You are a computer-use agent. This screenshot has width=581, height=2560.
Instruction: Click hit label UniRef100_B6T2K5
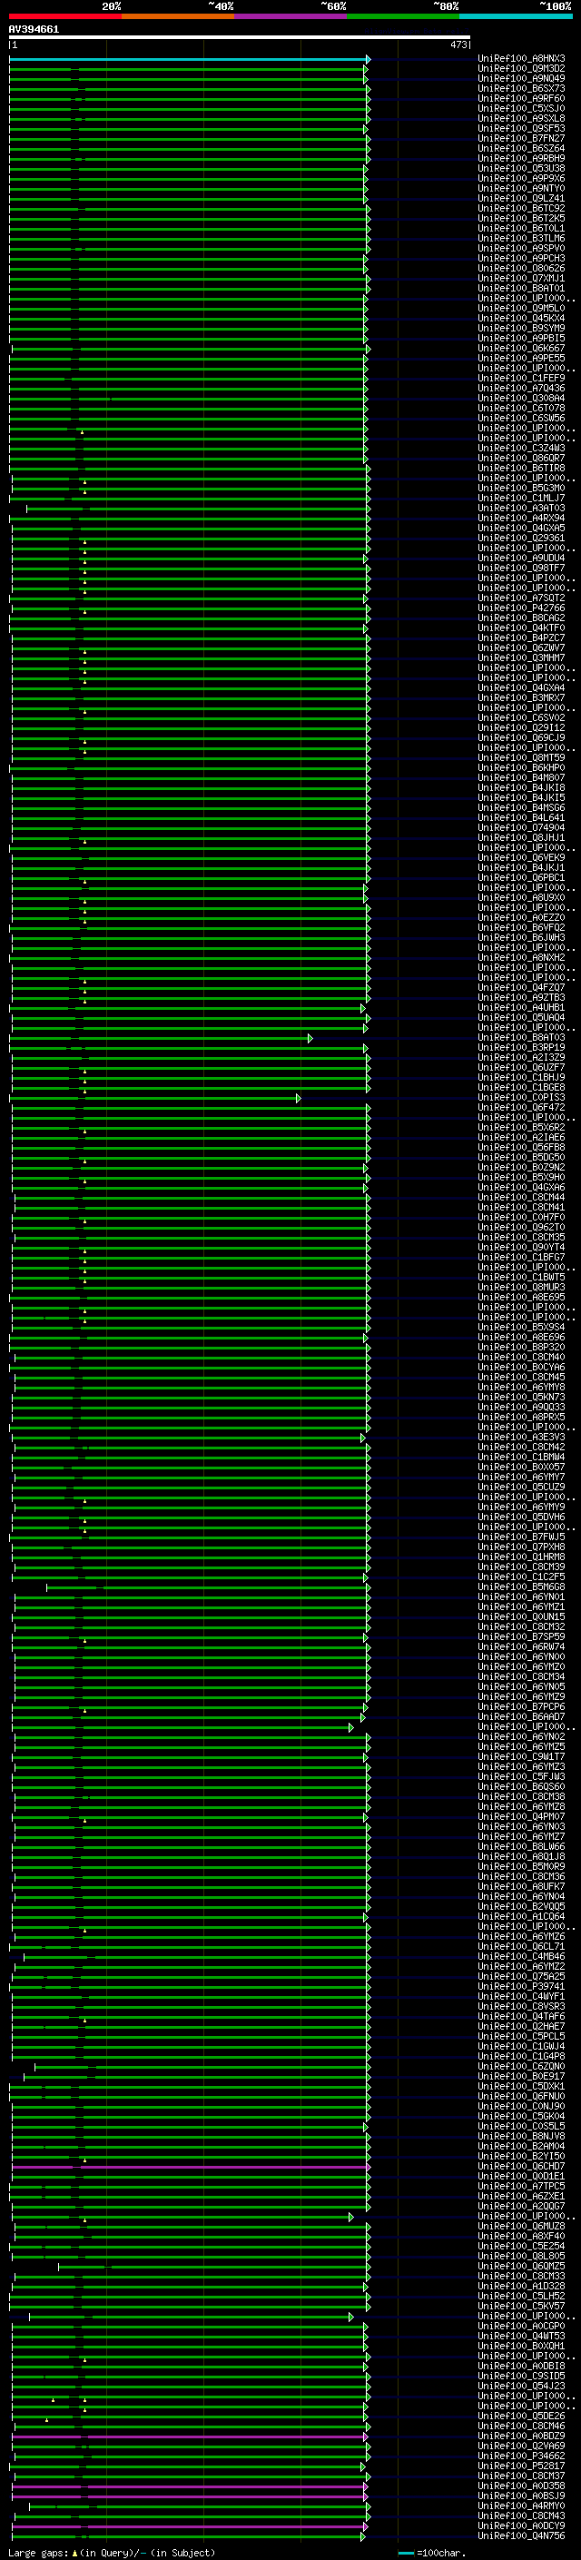[x=521, y=218]
